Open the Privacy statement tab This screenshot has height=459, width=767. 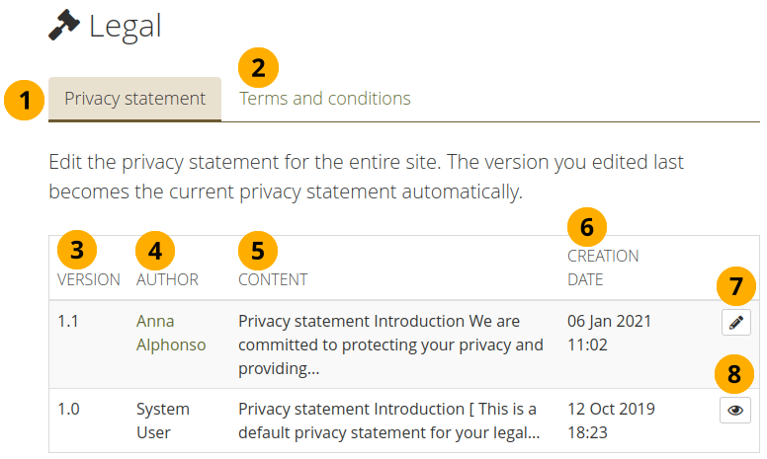(x=134, y=99)
